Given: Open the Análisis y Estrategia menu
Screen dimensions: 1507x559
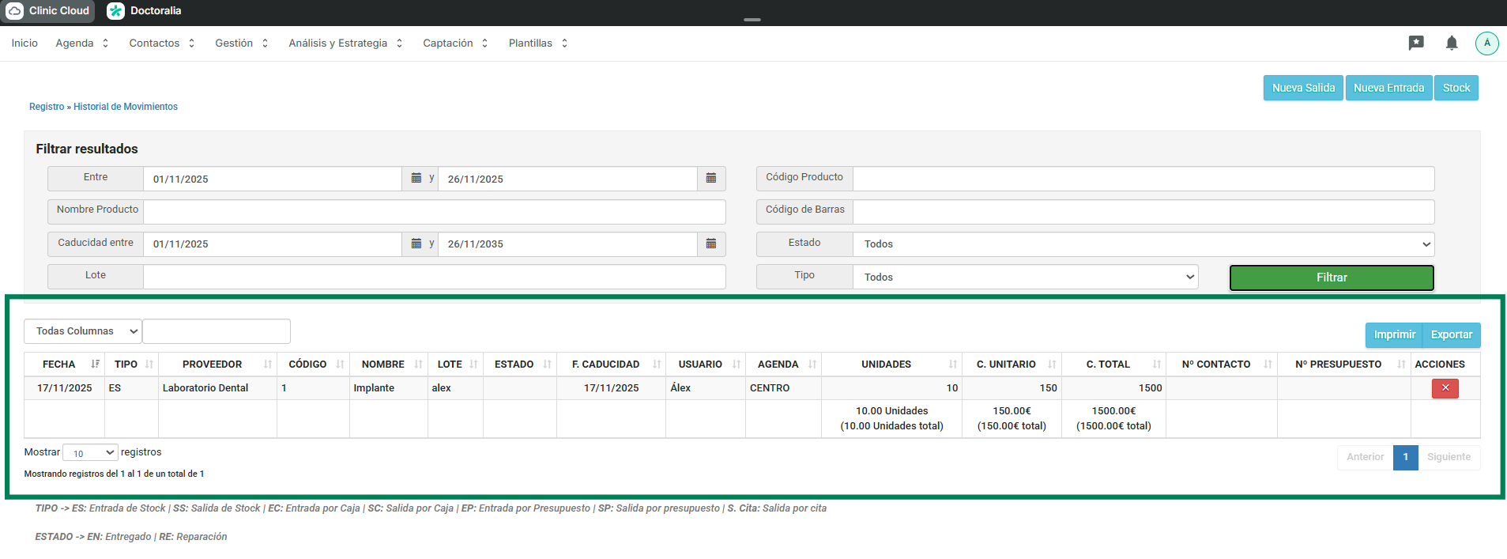Looking at the screenshot, I should coord(345,43).
